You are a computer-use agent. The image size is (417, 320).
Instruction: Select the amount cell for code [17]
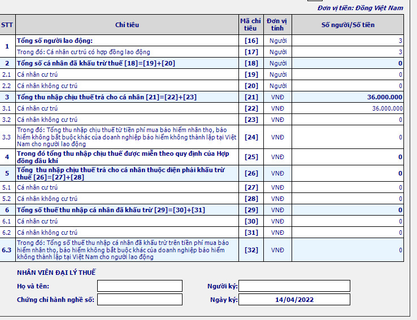347,52
